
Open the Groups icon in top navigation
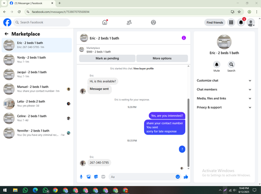(x=153, y=22)
